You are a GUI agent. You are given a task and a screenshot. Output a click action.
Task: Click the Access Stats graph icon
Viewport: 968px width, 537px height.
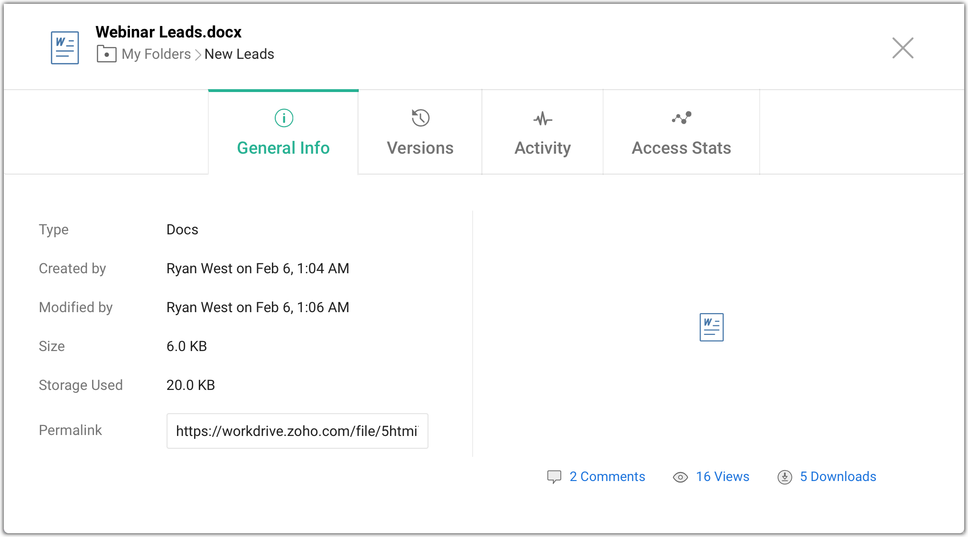tap(681, 118)
